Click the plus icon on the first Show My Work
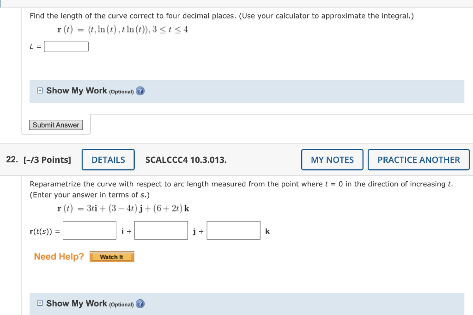473x315 pixels. coord(40,91)
